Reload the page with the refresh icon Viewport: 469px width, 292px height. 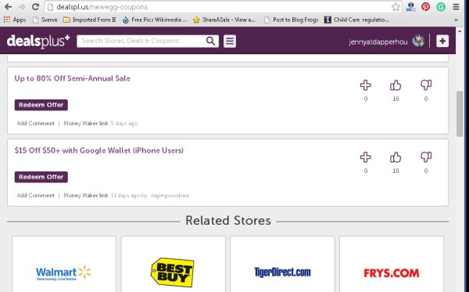[x=36, y=6]
